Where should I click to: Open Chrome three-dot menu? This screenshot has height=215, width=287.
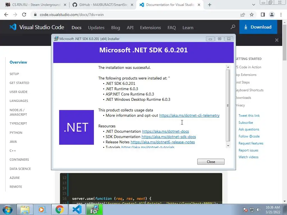[x=281, y=15]
